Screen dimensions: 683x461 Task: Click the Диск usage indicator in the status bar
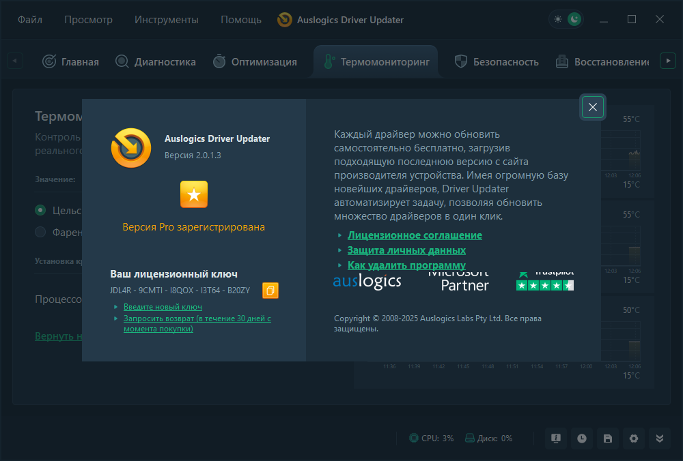pyautogui.click(x=488, y=438)
